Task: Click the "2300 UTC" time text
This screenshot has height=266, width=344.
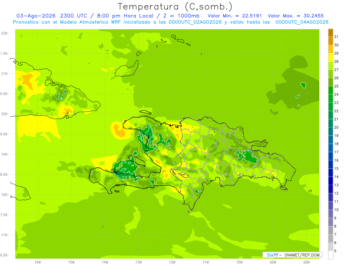Action: [75, 16]
